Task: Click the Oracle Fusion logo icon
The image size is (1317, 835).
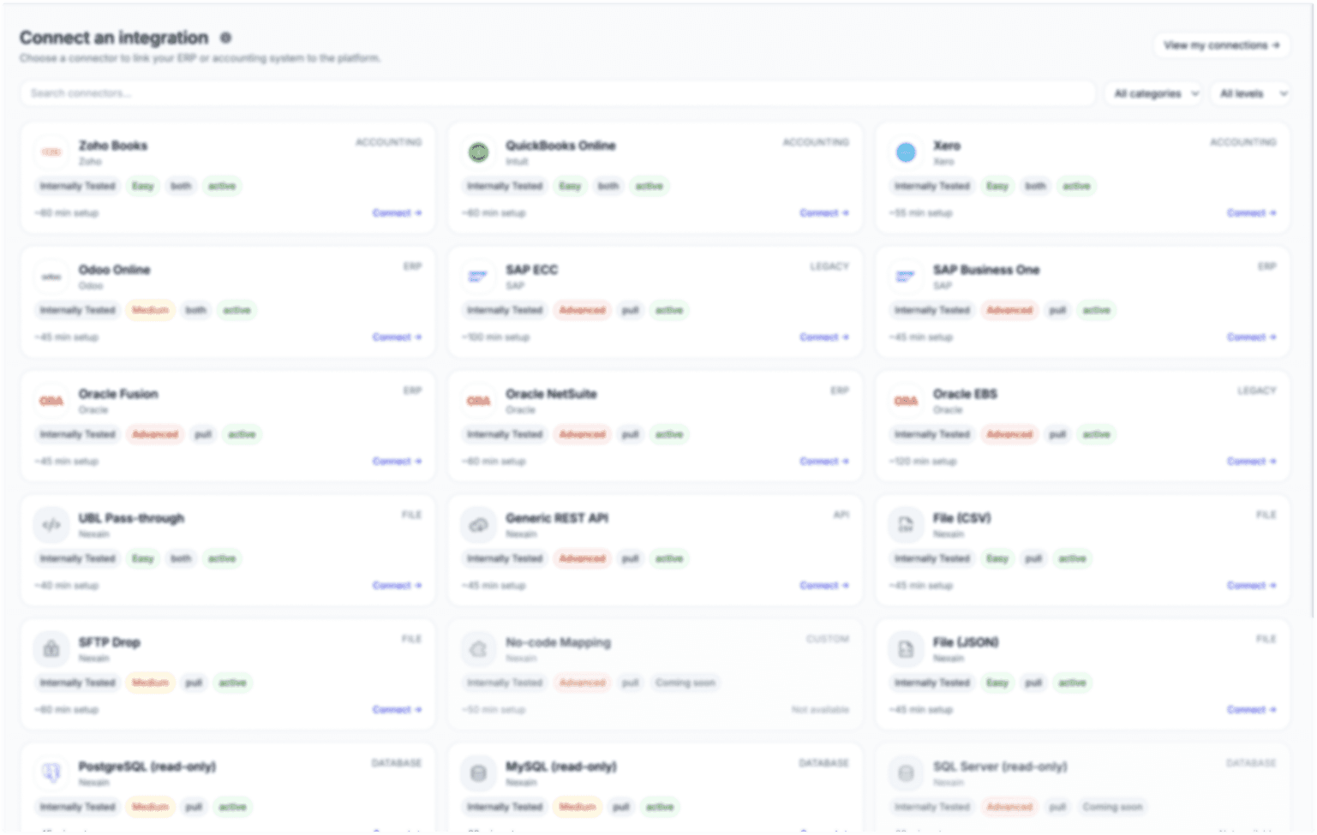Action: (x=51, y=401)
